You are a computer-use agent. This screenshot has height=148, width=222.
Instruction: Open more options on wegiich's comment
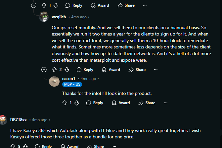click(156, 70)
